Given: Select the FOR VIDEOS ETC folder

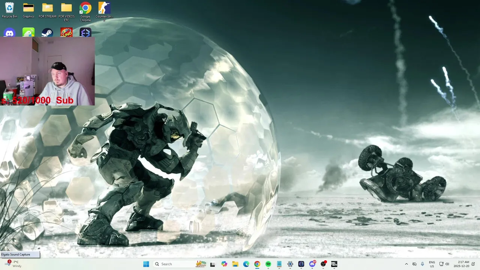Looking at the screenshot, I should (66, 12).
